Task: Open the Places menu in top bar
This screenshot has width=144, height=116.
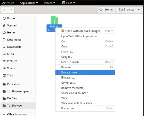Action: (x=50, y=3)
